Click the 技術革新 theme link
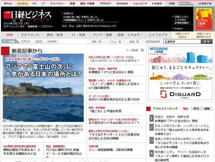Viewport: 215px width, 162px height. click(52, 41)
